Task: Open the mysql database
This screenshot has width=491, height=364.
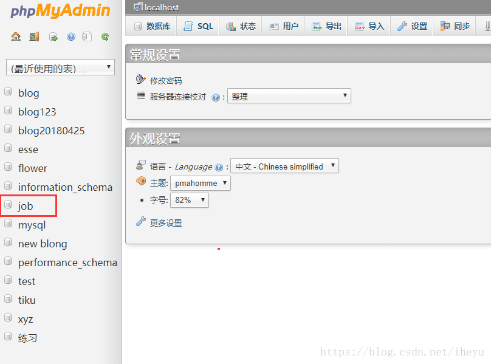Action: click(x=32, y=225)
